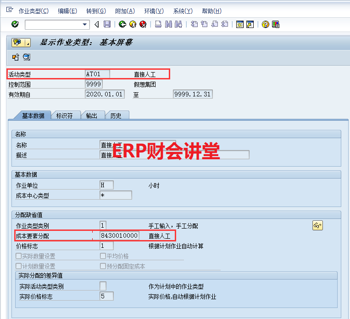The height and width of the screenshot is (319, 350).
Task: Click the glasses icon beside 作业类型类别
Action: (317, 225)
